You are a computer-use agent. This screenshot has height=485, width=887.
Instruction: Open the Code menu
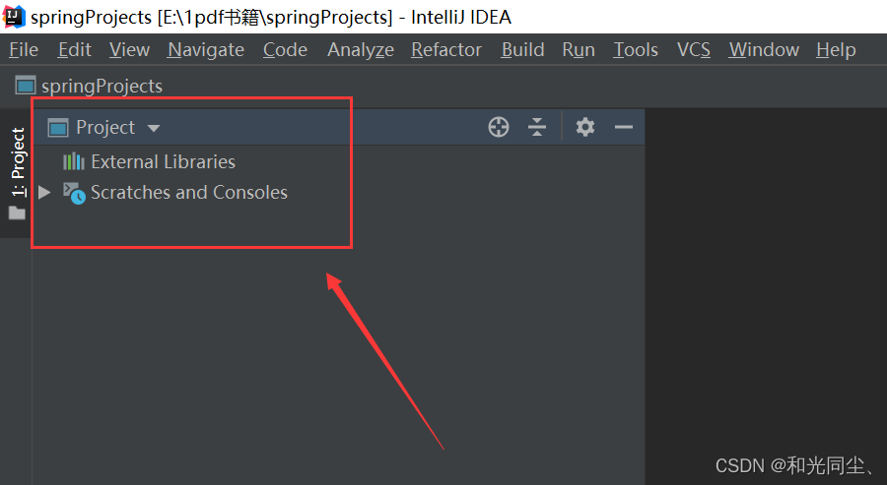[x=285, y=50]
